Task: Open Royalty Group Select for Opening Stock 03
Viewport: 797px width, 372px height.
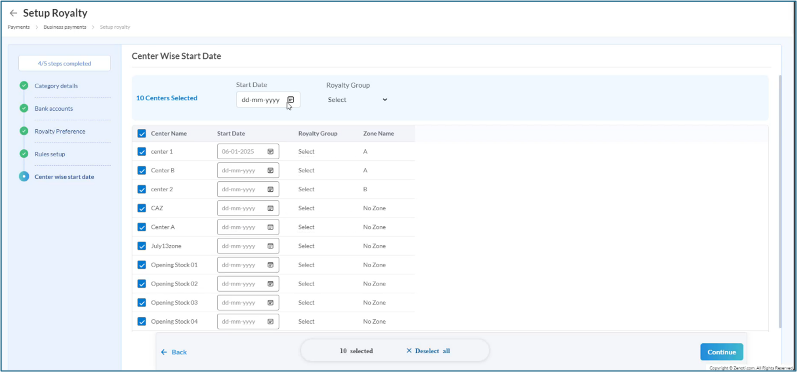Action: (306, 303)
